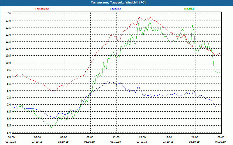Click the blue Taupunkt legend label
233x145 pixels.
click(115, 9)
